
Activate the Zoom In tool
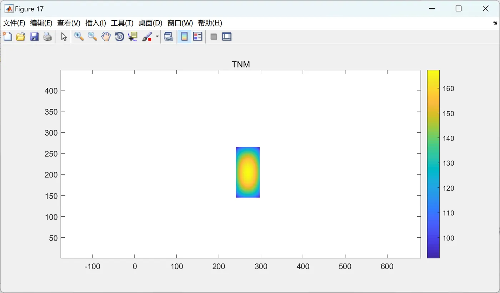pyautogui.click(x=79, y=36)
